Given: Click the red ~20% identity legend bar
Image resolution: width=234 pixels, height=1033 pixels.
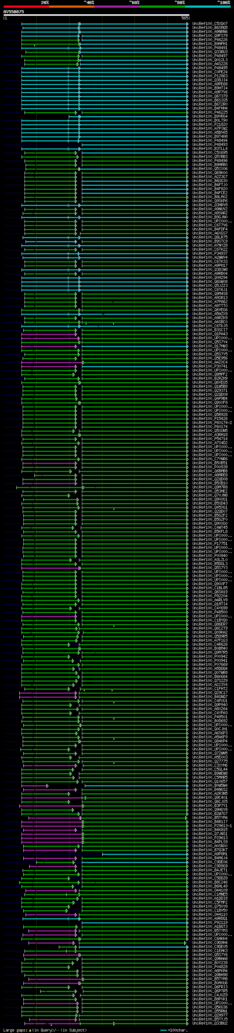Looking at the screenshot, I should point(26,7).
